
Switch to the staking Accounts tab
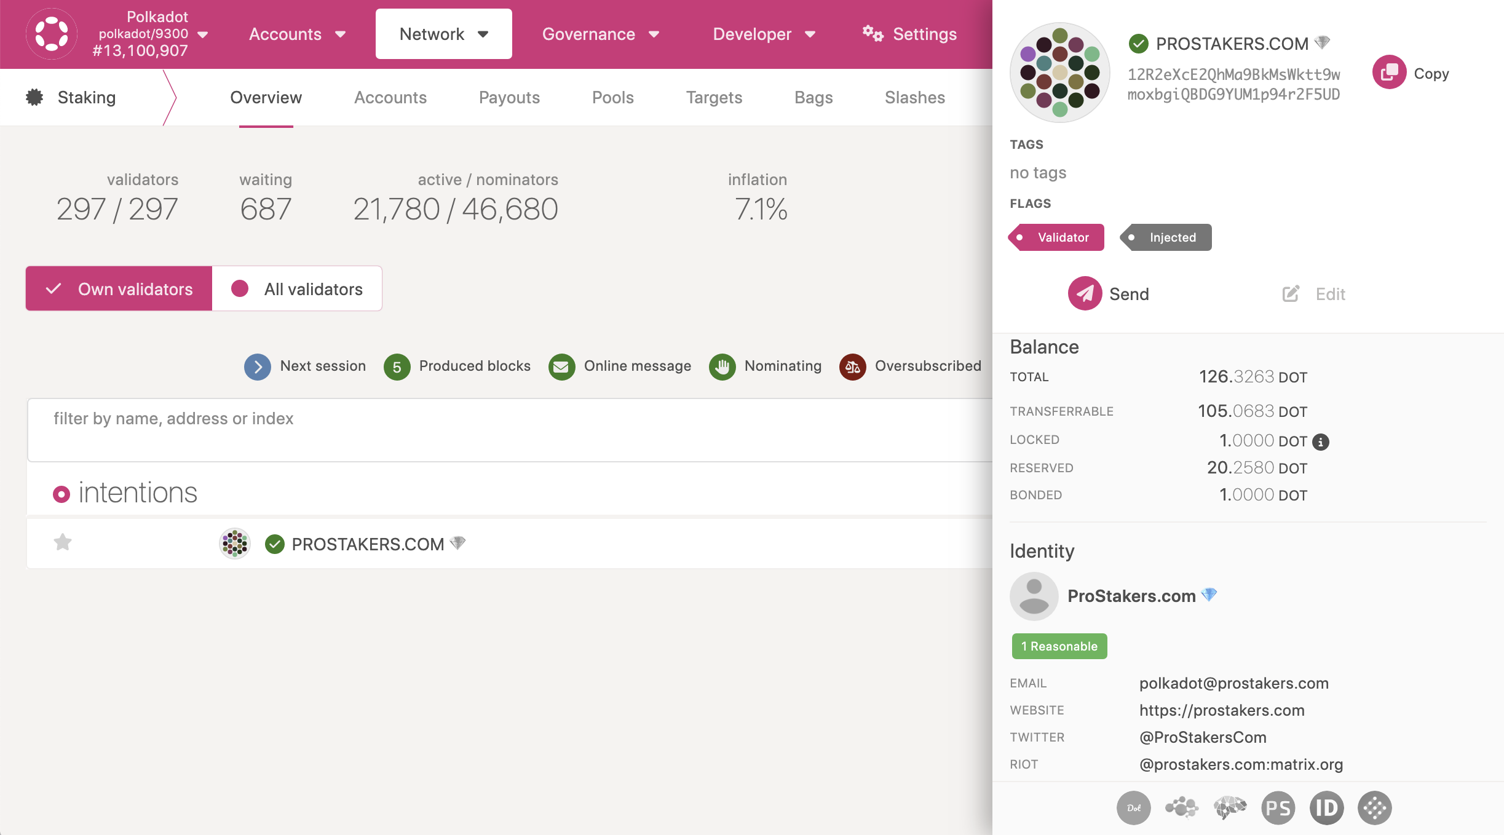tap(390, 97)
